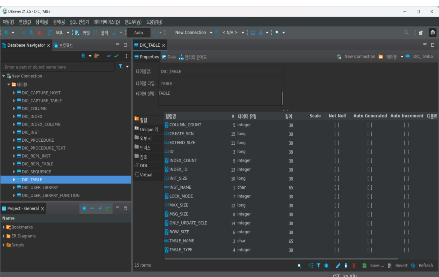Click collapse all icon in Database Navigator

pyautogui.click(x=109, y=56)
